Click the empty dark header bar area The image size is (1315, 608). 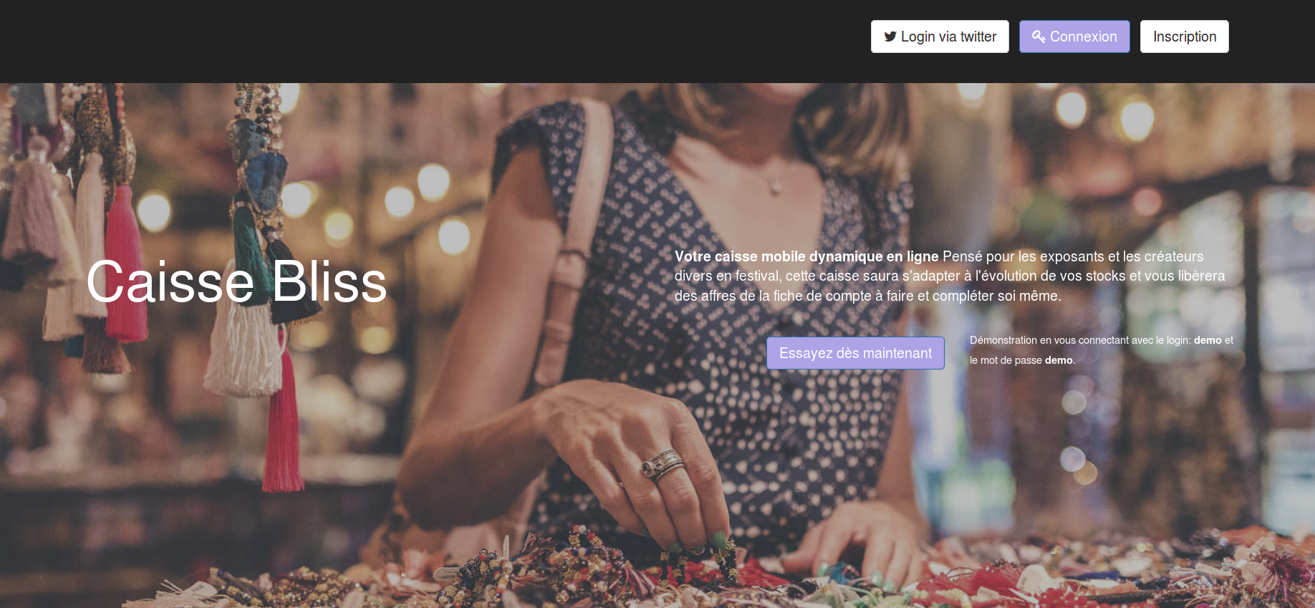430,41
